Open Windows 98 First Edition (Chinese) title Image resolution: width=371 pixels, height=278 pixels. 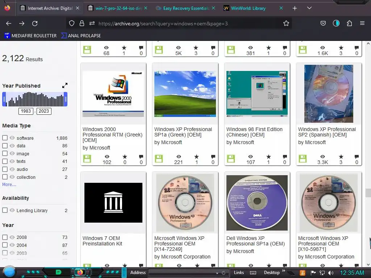(254, 132)
